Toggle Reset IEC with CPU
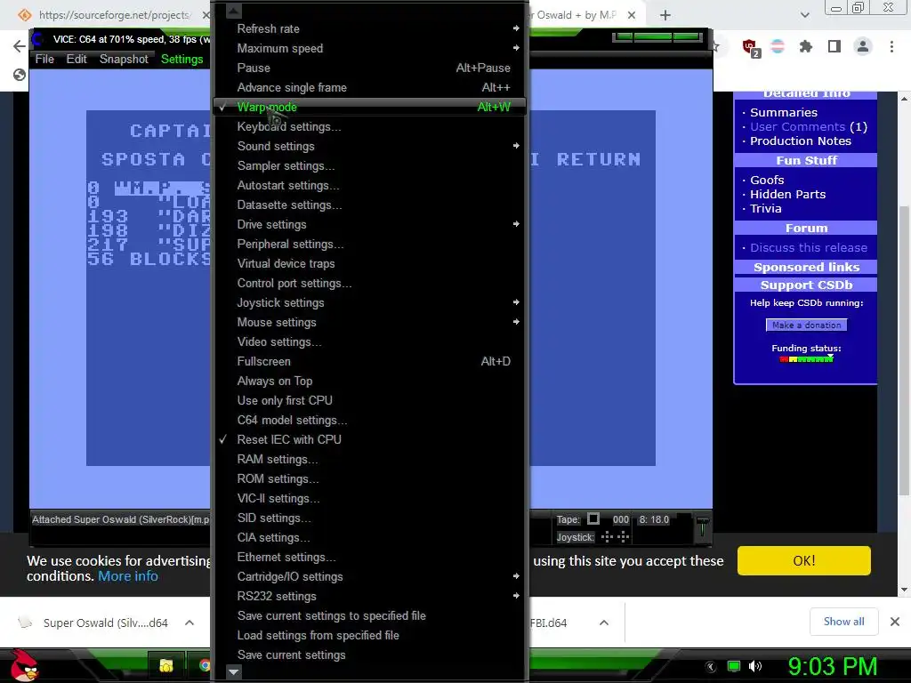The image size is (911, 683). click(x=369, y=439)
